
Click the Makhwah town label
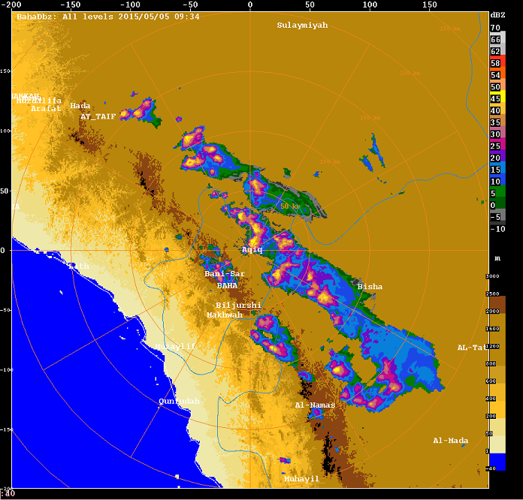(225, 315)
